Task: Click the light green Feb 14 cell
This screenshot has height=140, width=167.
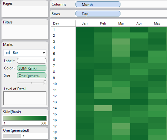Action: pos(103,108)
